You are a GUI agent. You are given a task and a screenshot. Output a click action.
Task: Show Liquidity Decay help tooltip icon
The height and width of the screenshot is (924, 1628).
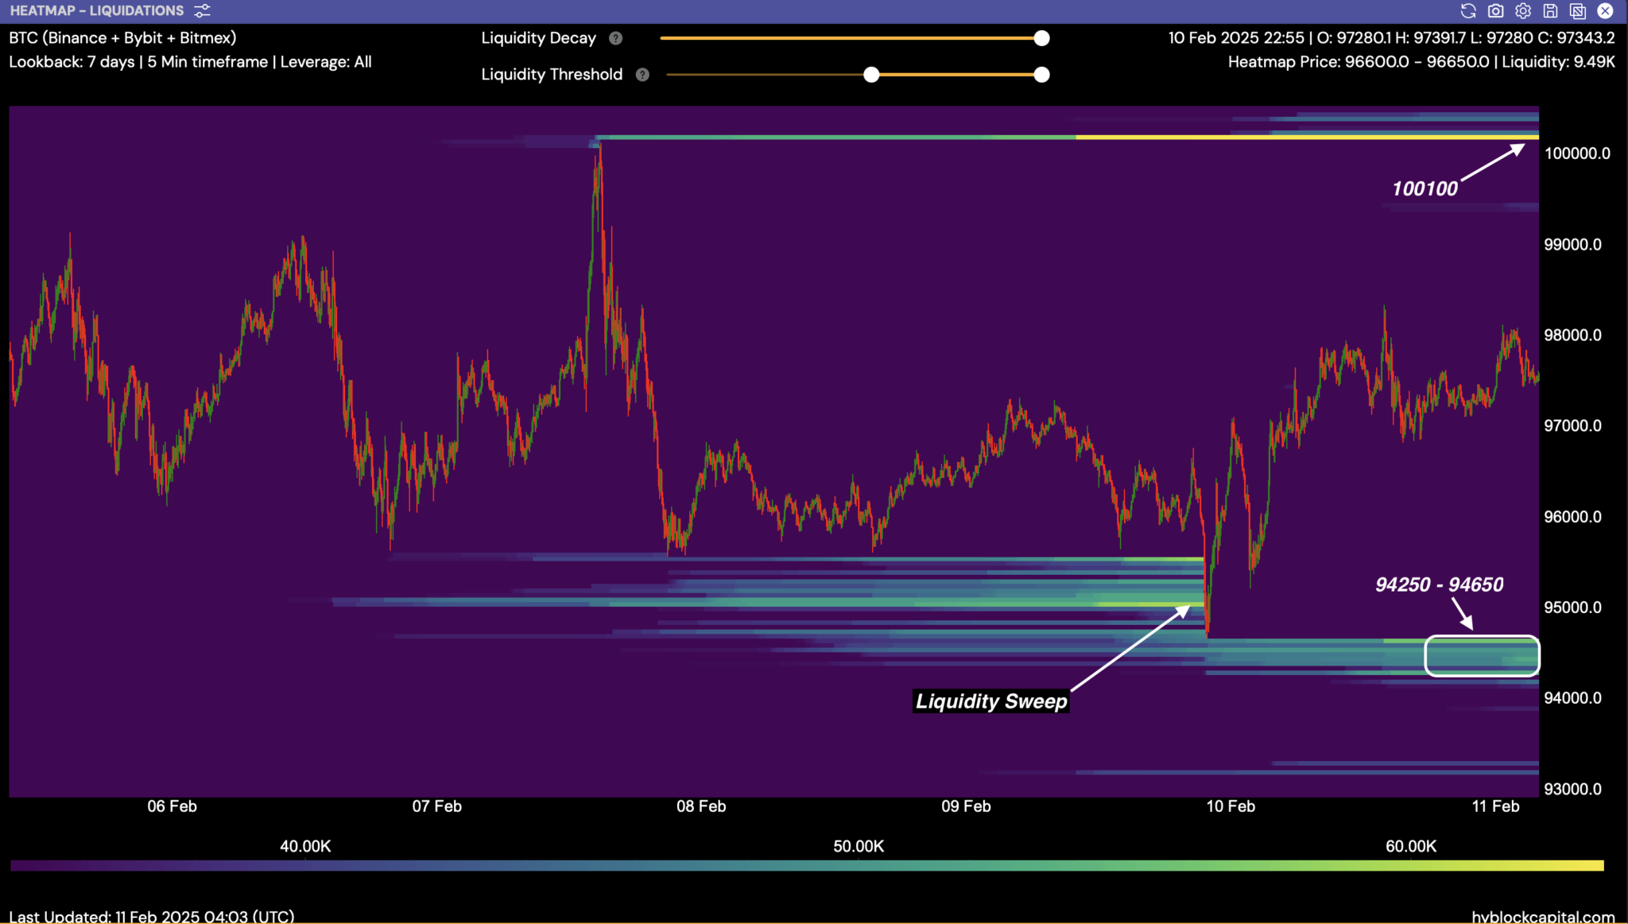pyautogui.click(x=615, y=38)
